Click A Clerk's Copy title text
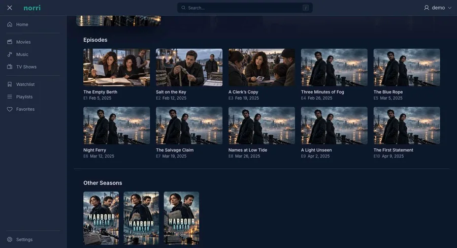 243,92
